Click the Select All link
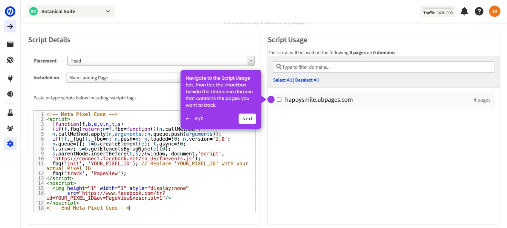Screen dimensions: 507x228 [x=282, y=80]
